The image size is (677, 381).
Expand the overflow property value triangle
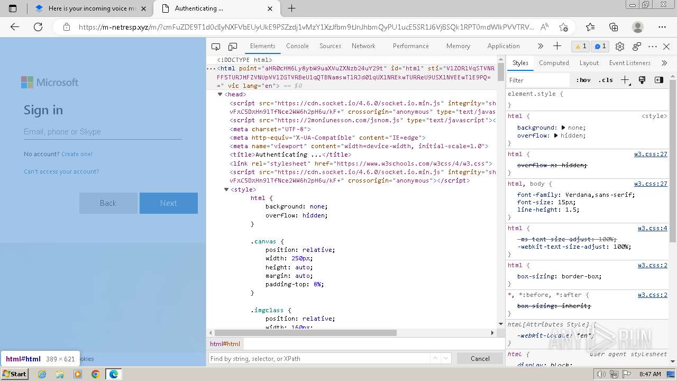[x=556, y=135]
